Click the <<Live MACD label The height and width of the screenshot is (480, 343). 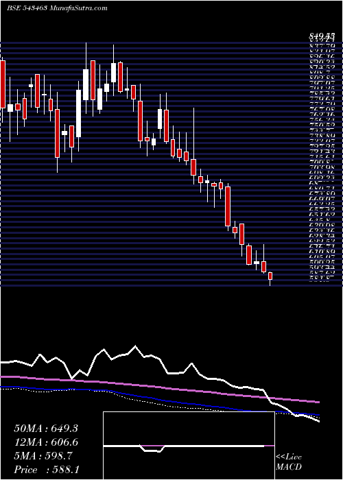289,462
